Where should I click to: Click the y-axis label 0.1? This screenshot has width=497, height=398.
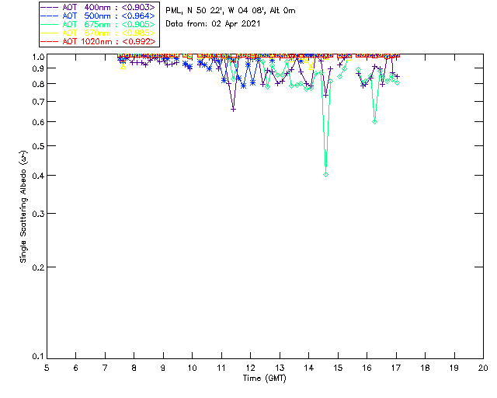(38, 357)
